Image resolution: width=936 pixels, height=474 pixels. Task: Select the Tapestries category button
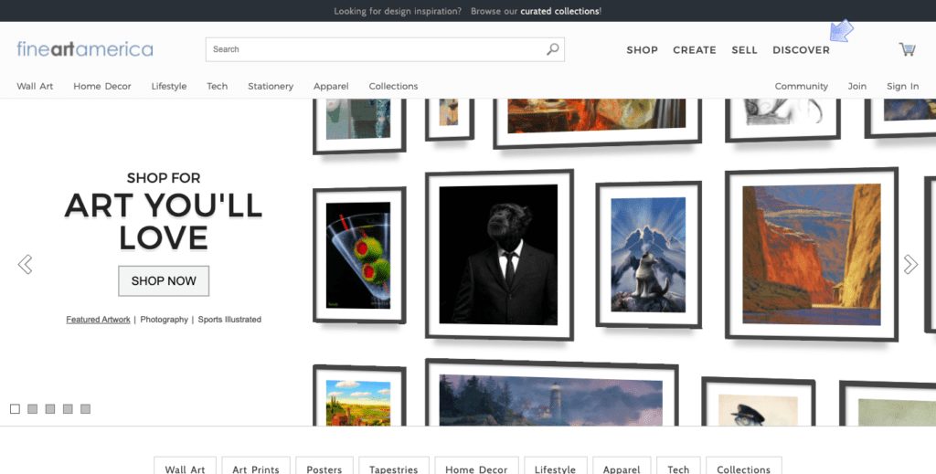pos(394,469)
